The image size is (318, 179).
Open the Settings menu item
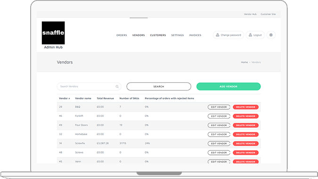[178, 35]
